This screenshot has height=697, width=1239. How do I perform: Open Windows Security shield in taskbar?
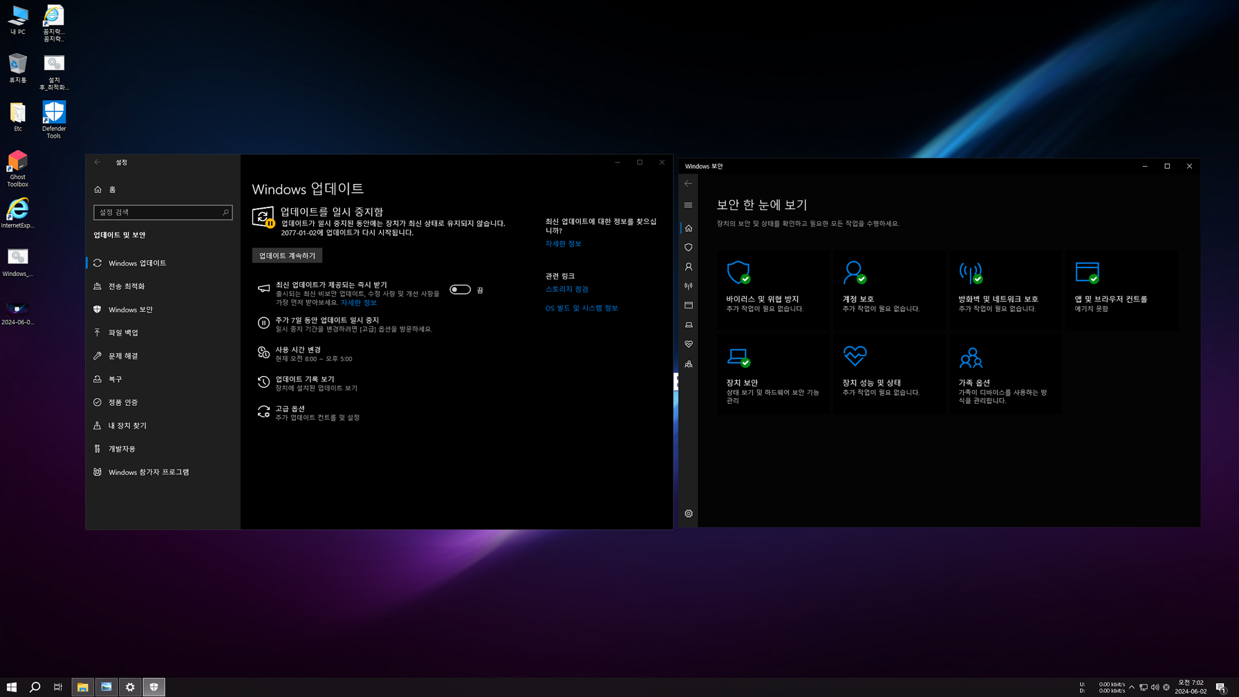(x=153, y=687)
